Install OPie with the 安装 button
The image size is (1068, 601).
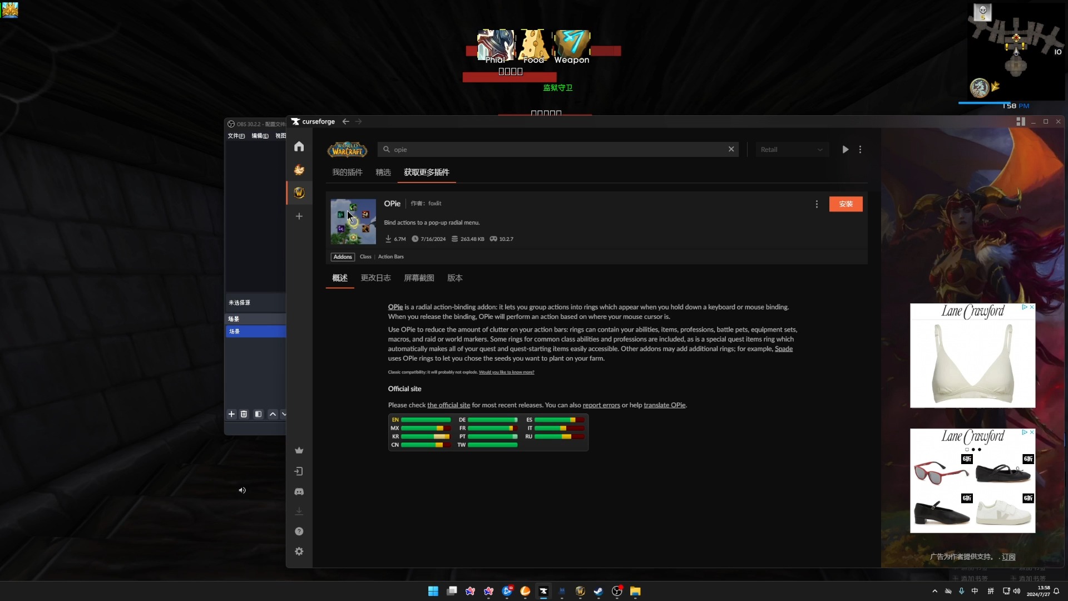pyautogui.click(x=846, y=204)
